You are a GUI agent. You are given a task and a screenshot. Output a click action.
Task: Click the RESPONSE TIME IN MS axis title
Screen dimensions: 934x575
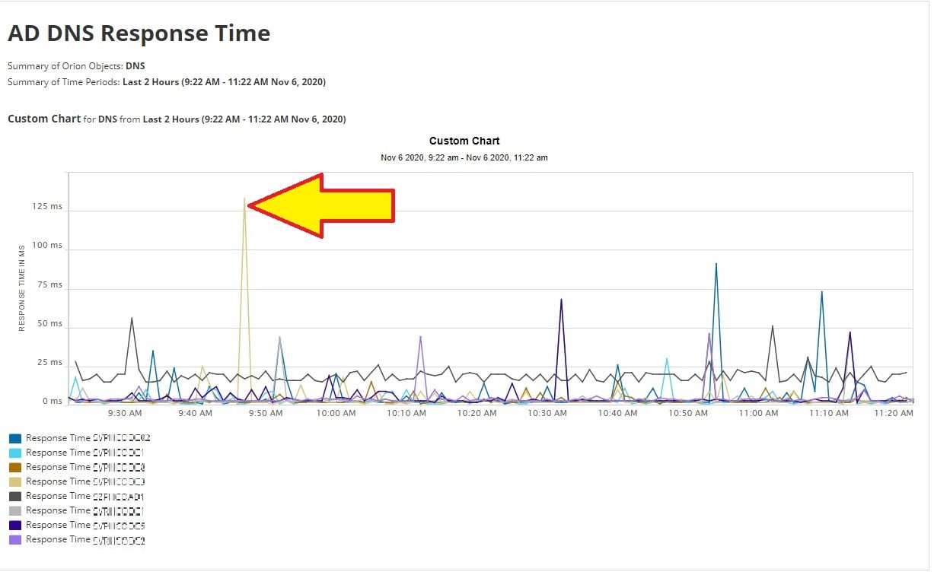pyautogui.click(x=22, y=287)
